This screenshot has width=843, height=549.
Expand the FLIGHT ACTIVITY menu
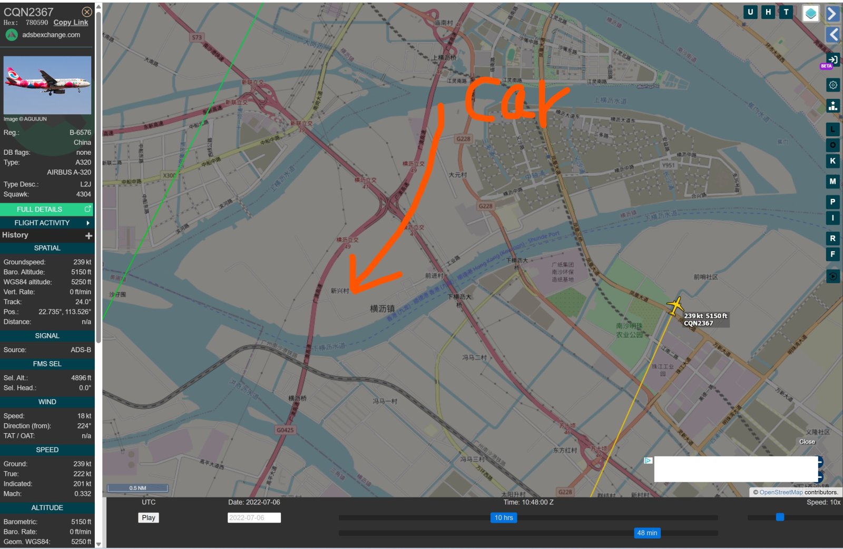click(x=47, y=223)
